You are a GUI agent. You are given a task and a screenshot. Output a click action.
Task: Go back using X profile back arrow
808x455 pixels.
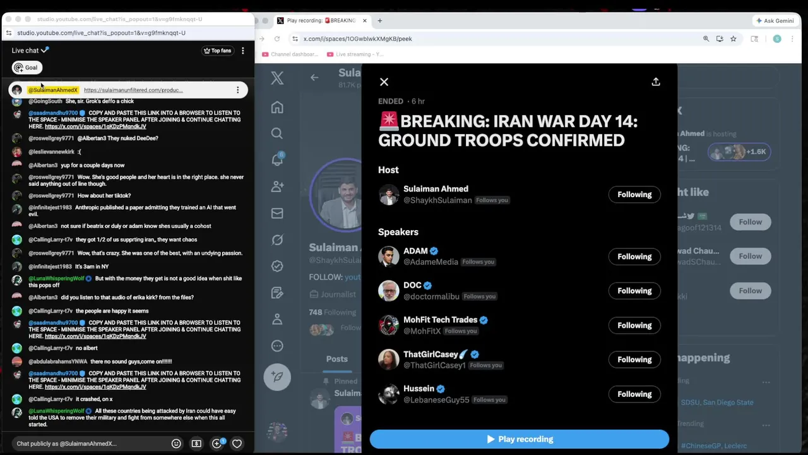tap(314, 77)
